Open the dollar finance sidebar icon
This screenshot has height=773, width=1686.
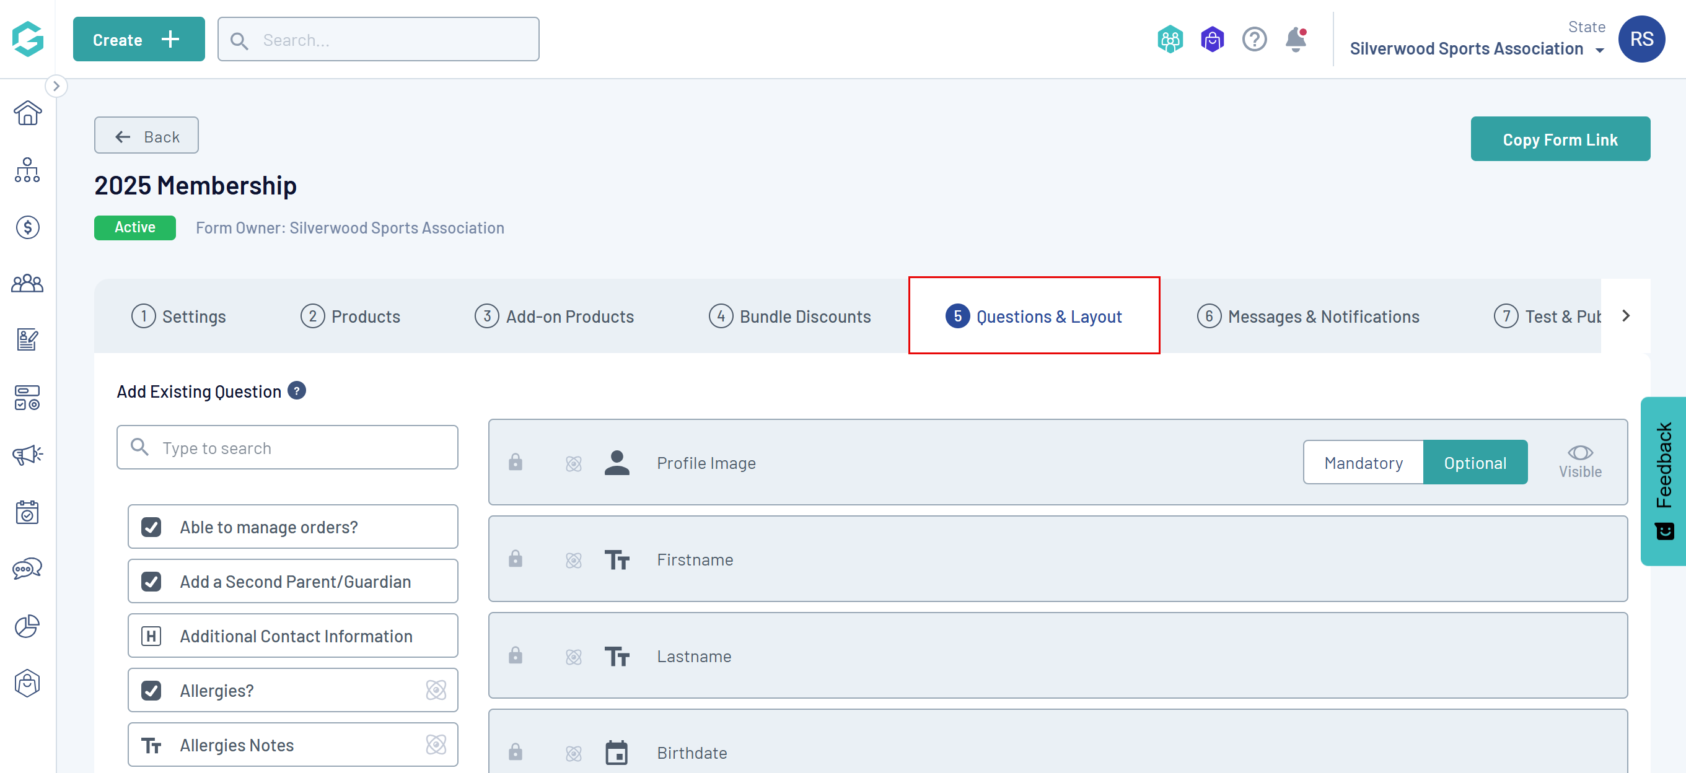click(x=27, y=227)
